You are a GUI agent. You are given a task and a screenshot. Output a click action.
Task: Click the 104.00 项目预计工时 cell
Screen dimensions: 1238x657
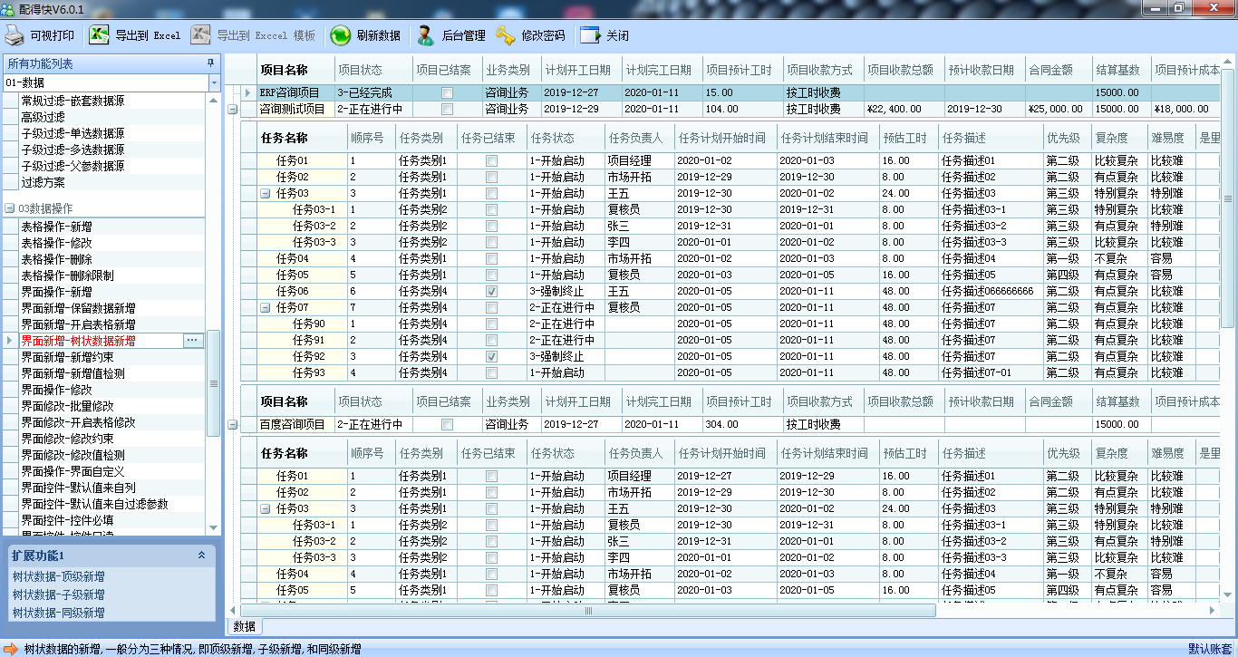click(x=742, y=109)
